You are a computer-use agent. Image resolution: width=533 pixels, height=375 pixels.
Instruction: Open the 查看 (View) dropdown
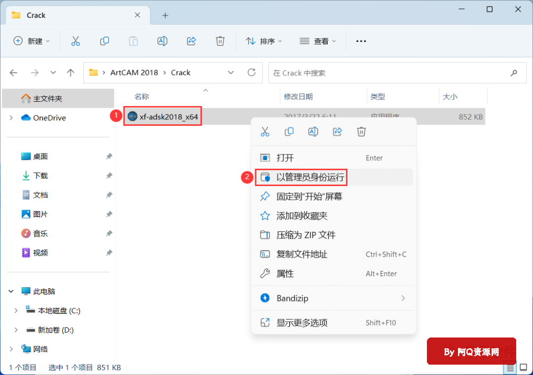point(318,41)
